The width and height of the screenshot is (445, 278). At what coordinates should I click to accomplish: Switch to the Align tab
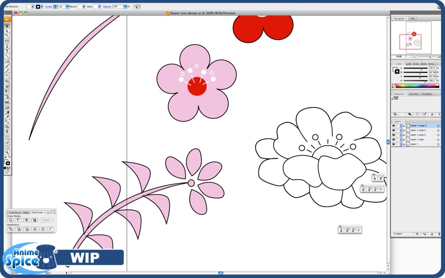click(26, 213)
